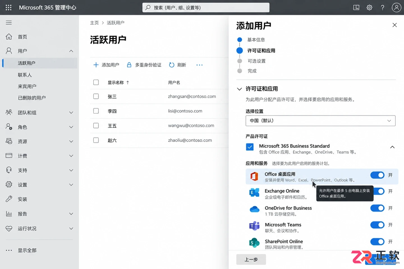Click the Exchange Online logo icon
The height and width of the screenshot is (269, 404).
coord(254,193)
